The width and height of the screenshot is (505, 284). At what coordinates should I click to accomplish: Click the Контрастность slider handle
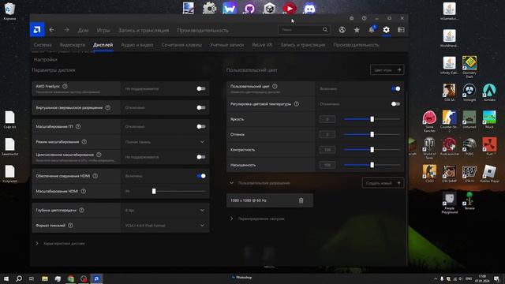[372, 149]
